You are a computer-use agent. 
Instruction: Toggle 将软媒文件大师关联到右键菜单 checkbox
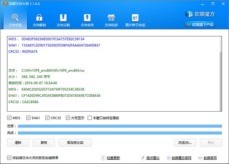(x=9, y=158)
